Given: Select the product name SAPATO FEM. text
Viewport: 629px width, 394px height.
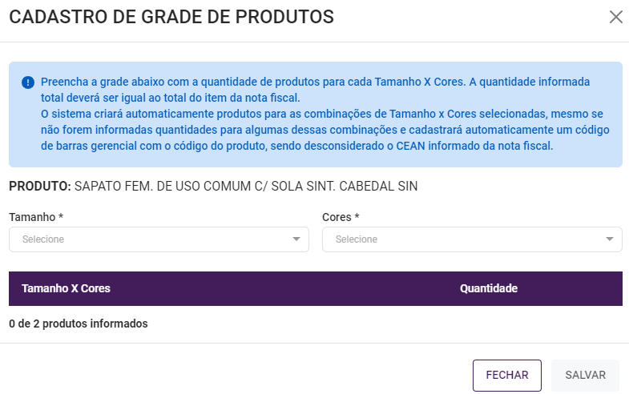Looking at the screenshot, I should 246,187.
